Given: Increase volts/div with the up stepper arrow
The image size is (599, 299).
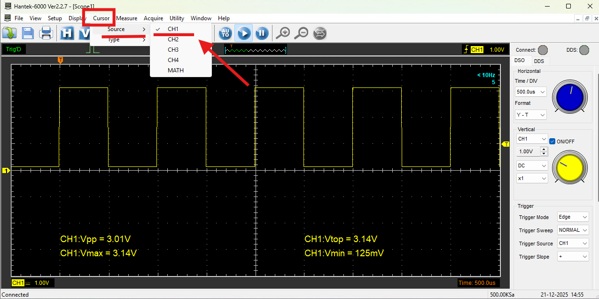Looking at the screenshot, I should [x=544, y=149].
